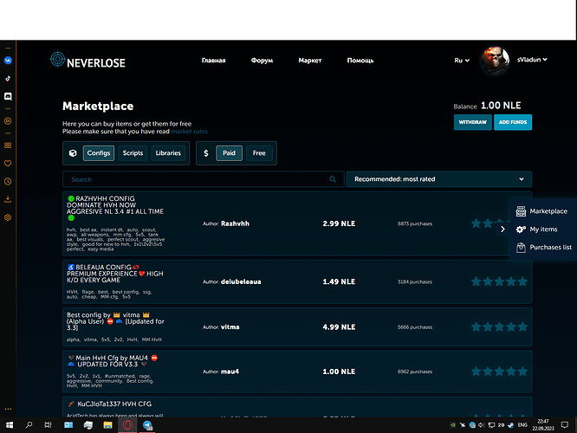Click the Purchases list bag icon
577x433 pixels.
pos(521,247)
